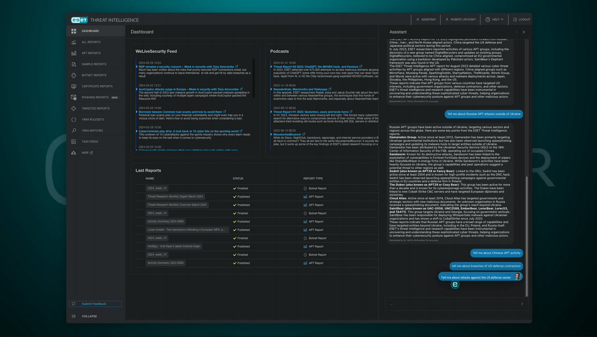Open external link icon beside Borrower beware
The width and height of the screenshot is (597, 337).
[225, 112]
